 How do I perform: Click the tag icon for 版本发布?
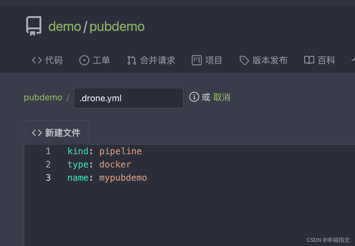pyautogui.click(x=244, y=60)
